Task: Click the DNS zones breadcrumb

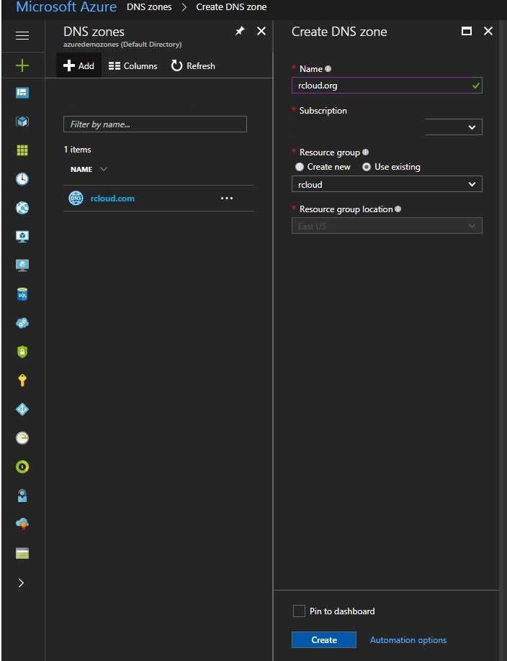Action: pyautogui.click(x=149, y=6)
